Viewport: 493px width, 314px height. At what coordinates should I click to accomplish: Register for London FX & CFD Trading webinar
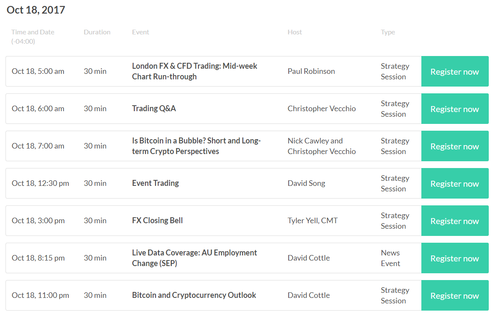coord(455,71)
